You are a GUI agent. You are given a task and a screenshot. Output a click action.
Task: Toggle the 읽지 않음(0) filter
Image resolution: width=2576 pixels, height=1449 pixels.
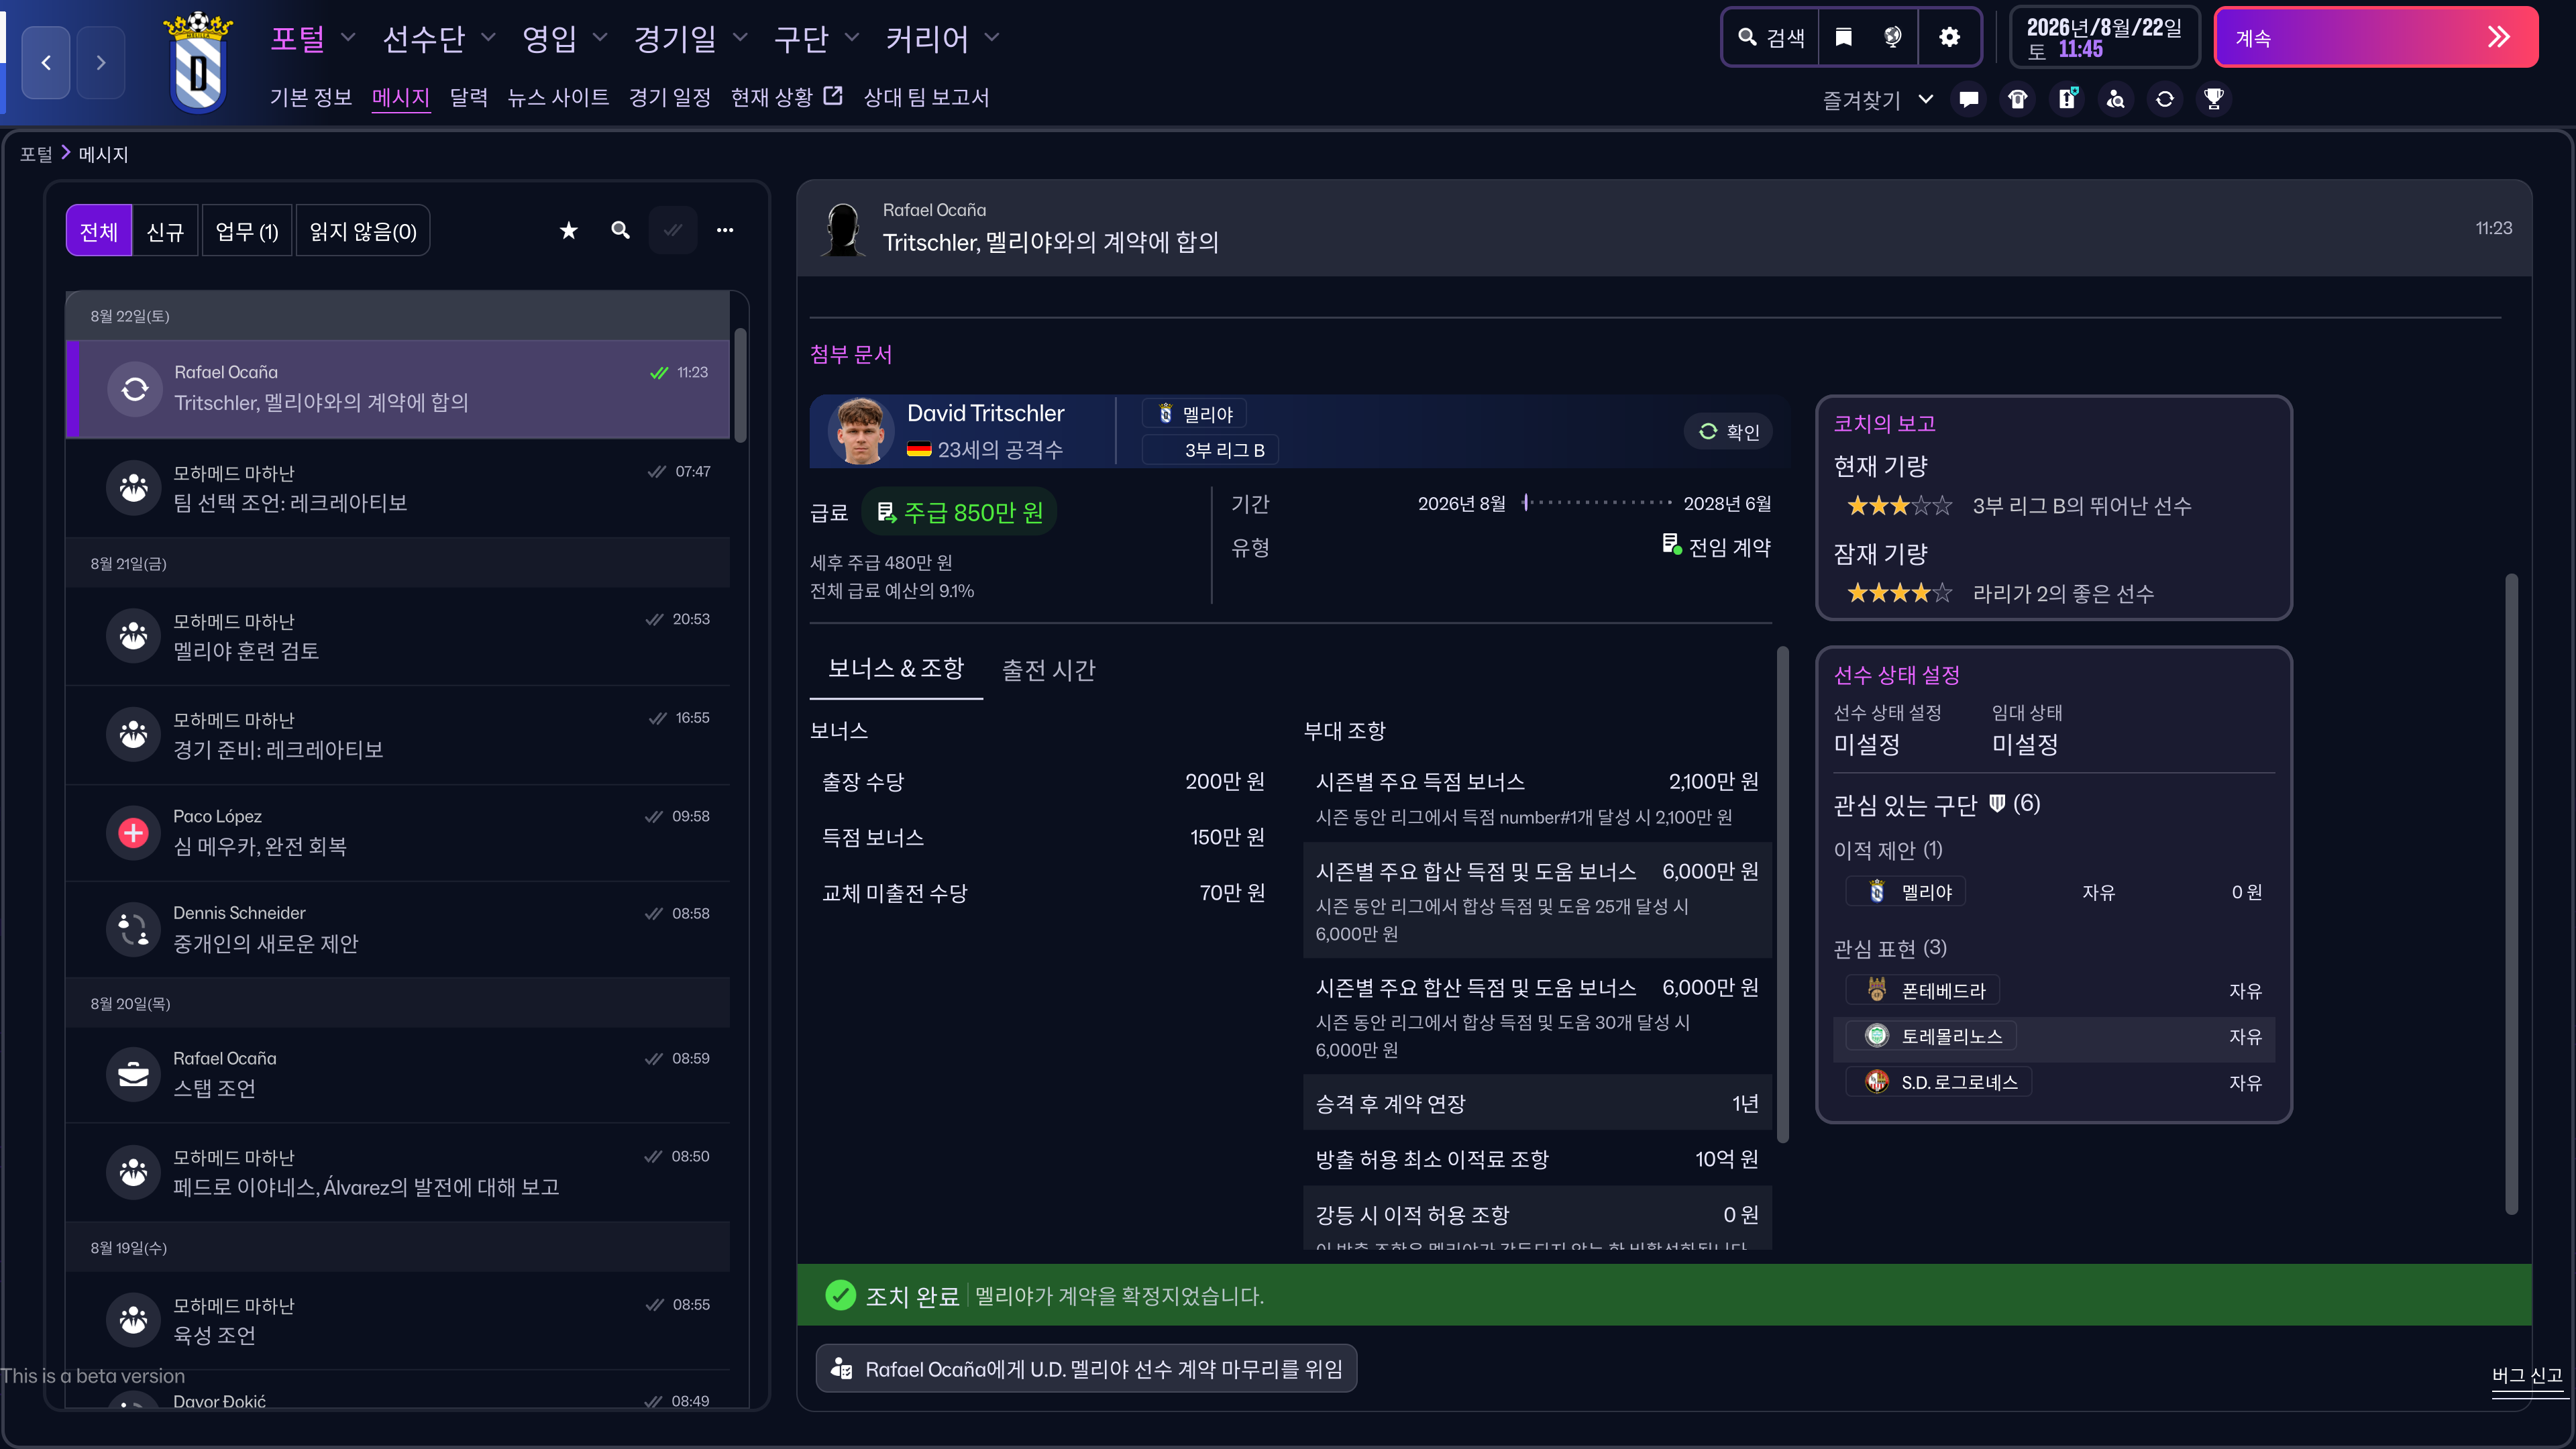[x=362, y=232]
